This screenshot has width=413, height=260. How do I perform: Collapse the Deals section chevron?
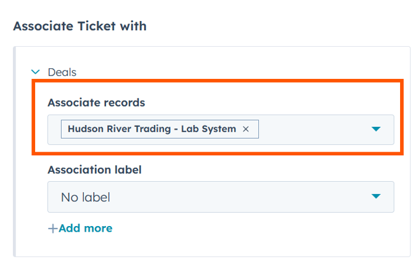click(x=35, y=72)
